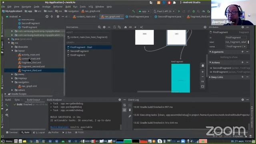This screenshot has width=256, height=144.
Task: Click the add action arrow icon
Action: coord(135,27)
